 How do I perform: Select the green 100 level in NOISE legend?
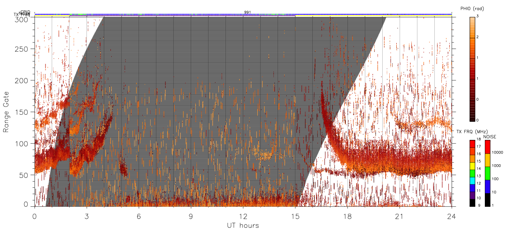coord(487,173)
